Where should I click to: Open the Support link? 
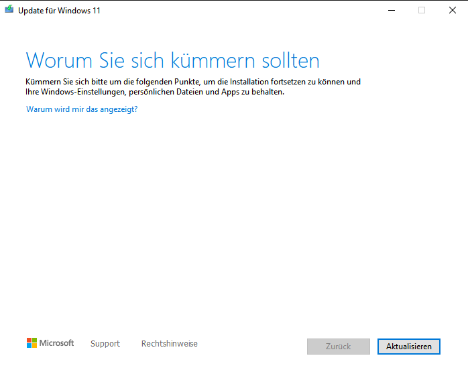(x=105, y=343)
